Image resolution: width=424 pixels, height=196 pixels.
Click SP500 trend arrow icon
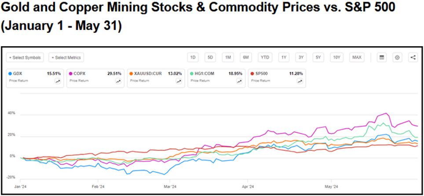pos(300,81)
